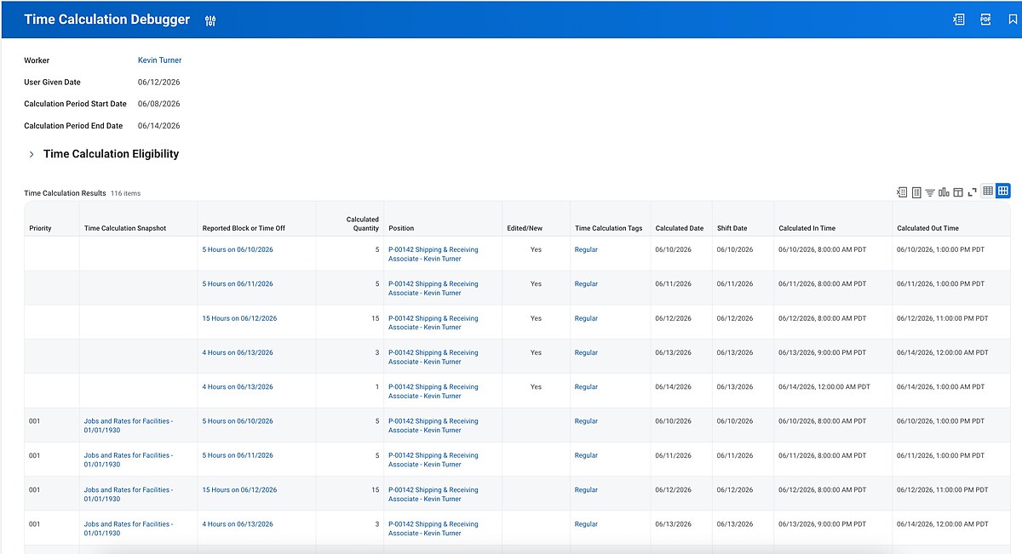The height and width of the screenshot is (554, 1022).
Task: Export page to Excel from blue header
Action: 958,20
